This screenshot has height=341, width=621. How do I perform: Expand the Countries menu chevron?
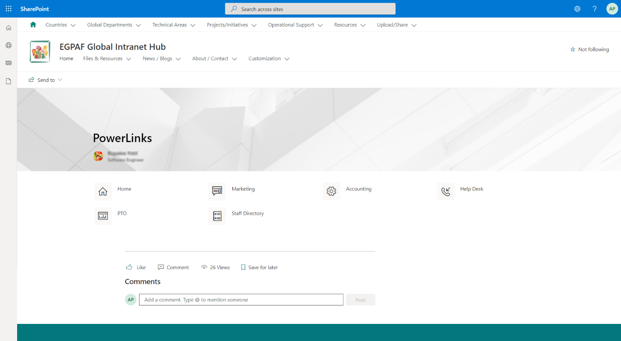(x=73, y=25)
